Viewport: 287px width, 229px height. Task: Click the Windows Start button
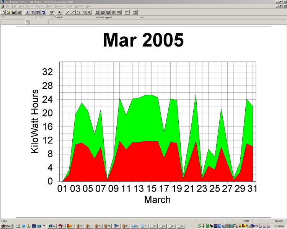(x=7, y=226)
